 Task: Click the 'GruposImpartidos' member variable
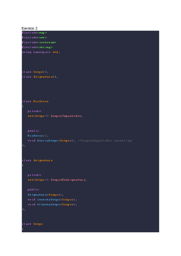[66, 116]
